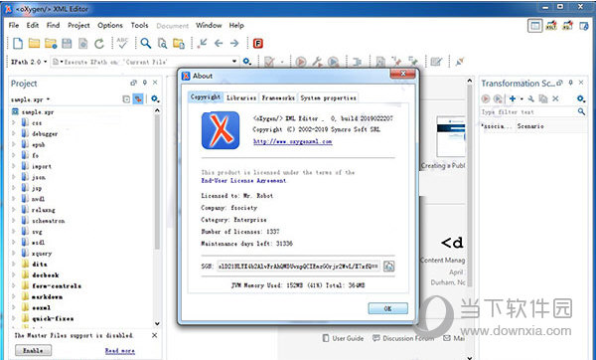Open the Discussion Forum link

click(403, 338)
